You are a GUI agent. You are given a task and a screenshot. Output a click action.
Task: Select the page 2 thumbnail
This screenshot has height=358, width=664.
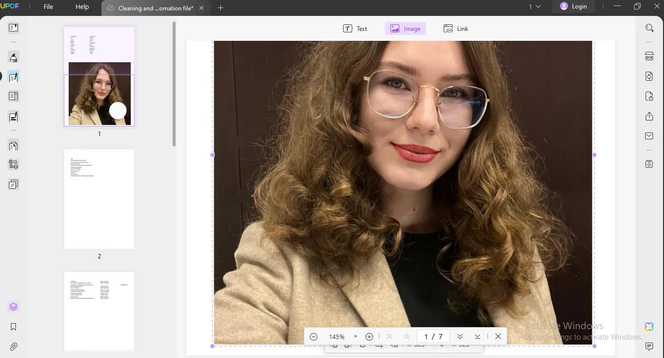pyautogui.click(x=99, y=199)
